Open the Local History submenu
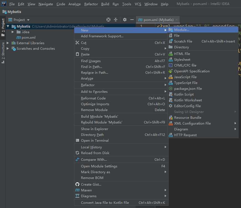Image resolution: width=241 pixels, height=208 pixels. [x=121, y=147]
